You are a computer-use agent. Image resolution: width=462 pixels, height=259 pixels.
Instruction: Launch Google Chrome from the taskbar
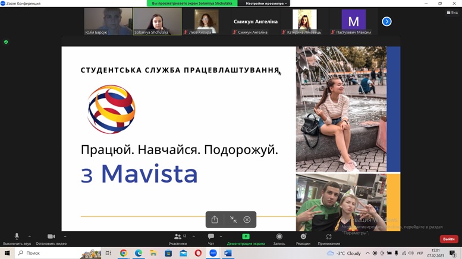click(124, 253)
